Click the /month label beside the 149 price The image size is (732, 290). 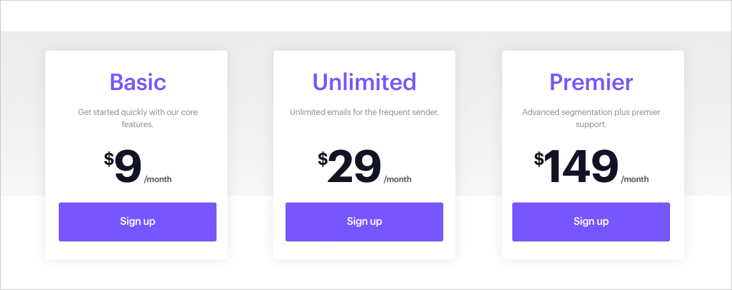point(635,179)
